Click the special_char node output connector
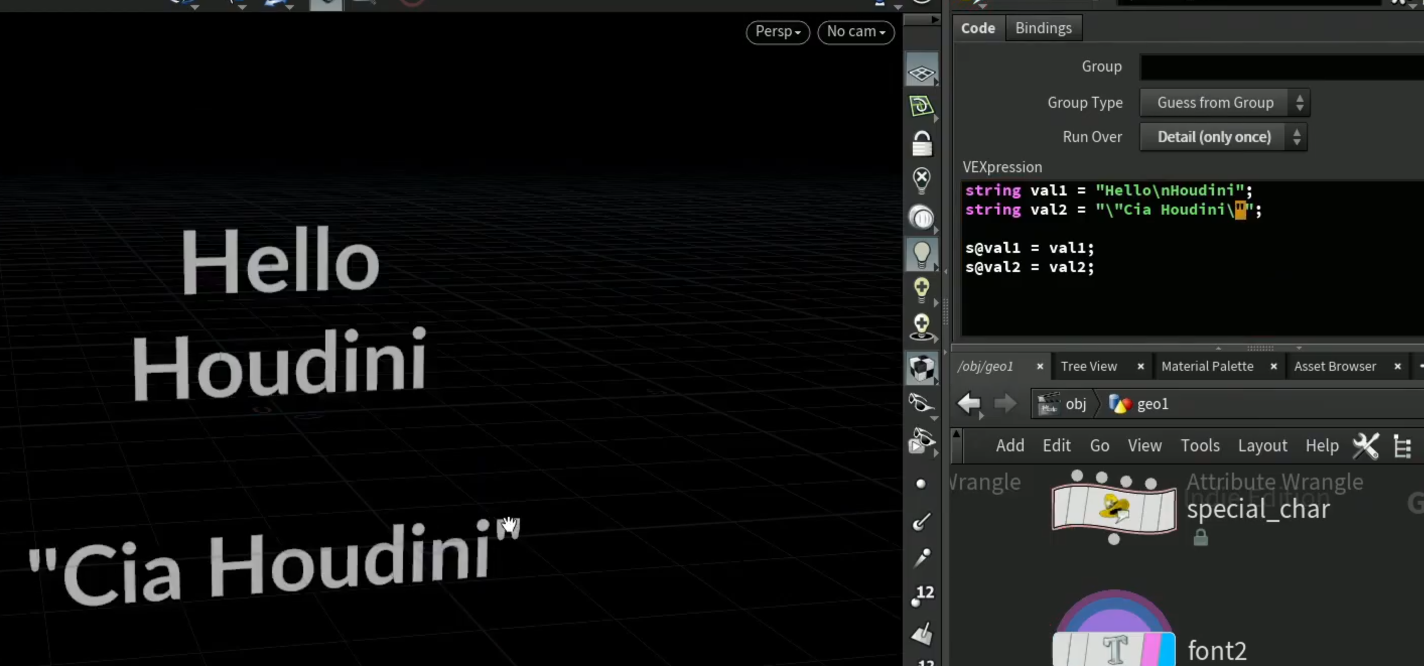 (1113, 540)
